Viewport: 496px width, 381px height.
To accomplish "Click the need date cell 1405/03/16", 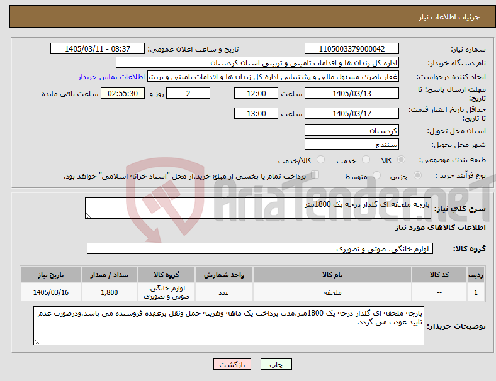I will pos(51,292).
